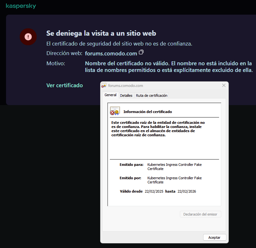The image size is (256, 248).
Task: Click Kubernetes Ingress name under Emitido para
Action: coord(174,167)
